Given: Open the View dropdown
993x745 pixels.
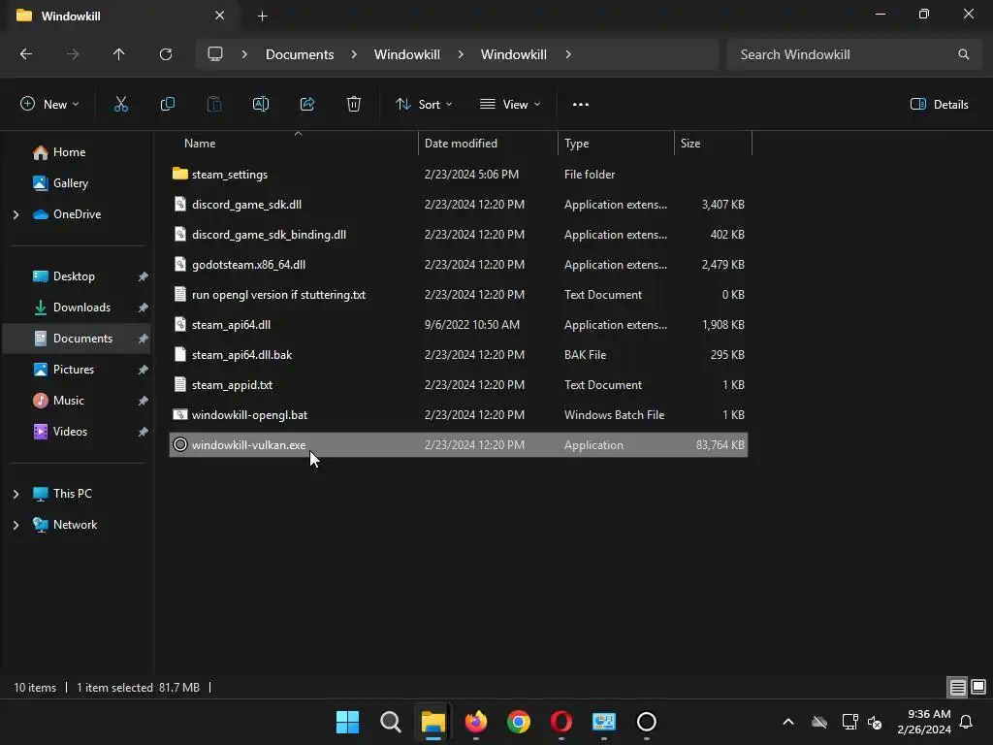Looking at the screenshot, I should click(x=510, y=105).
